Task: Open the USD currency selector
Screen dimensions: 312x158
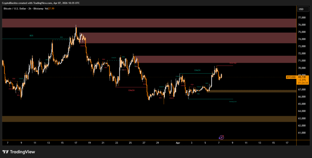Action: point(301,9)
